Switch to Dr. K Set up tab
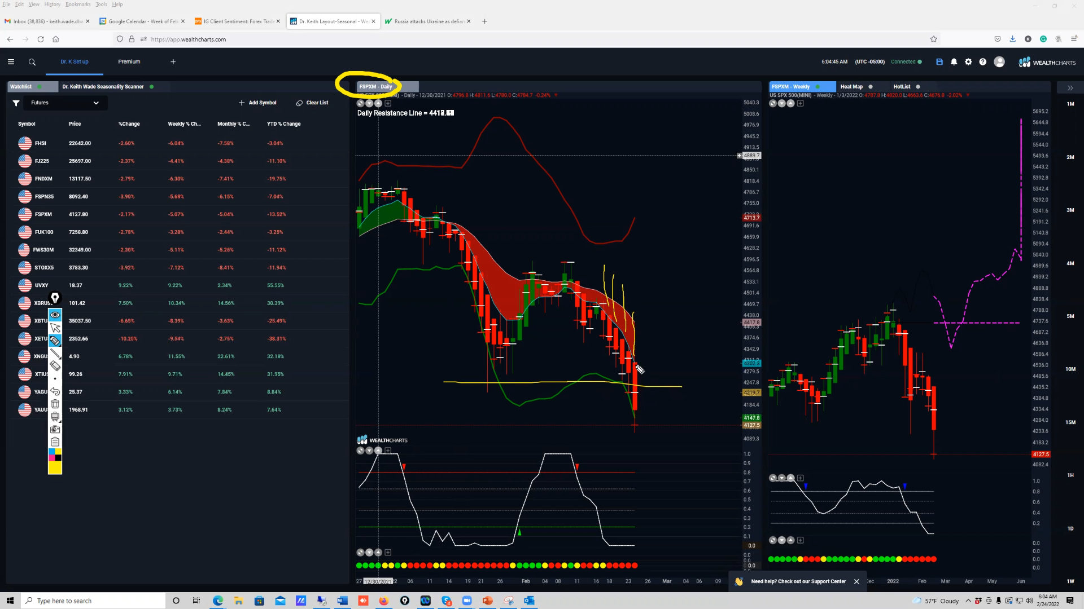1084x609 pixels. click(x=75, y=62)
